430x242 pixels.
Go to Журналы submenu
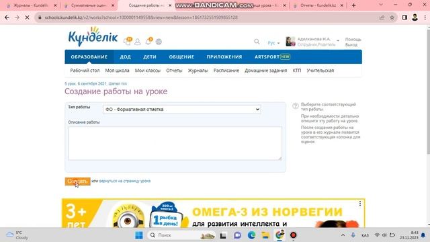198,71
